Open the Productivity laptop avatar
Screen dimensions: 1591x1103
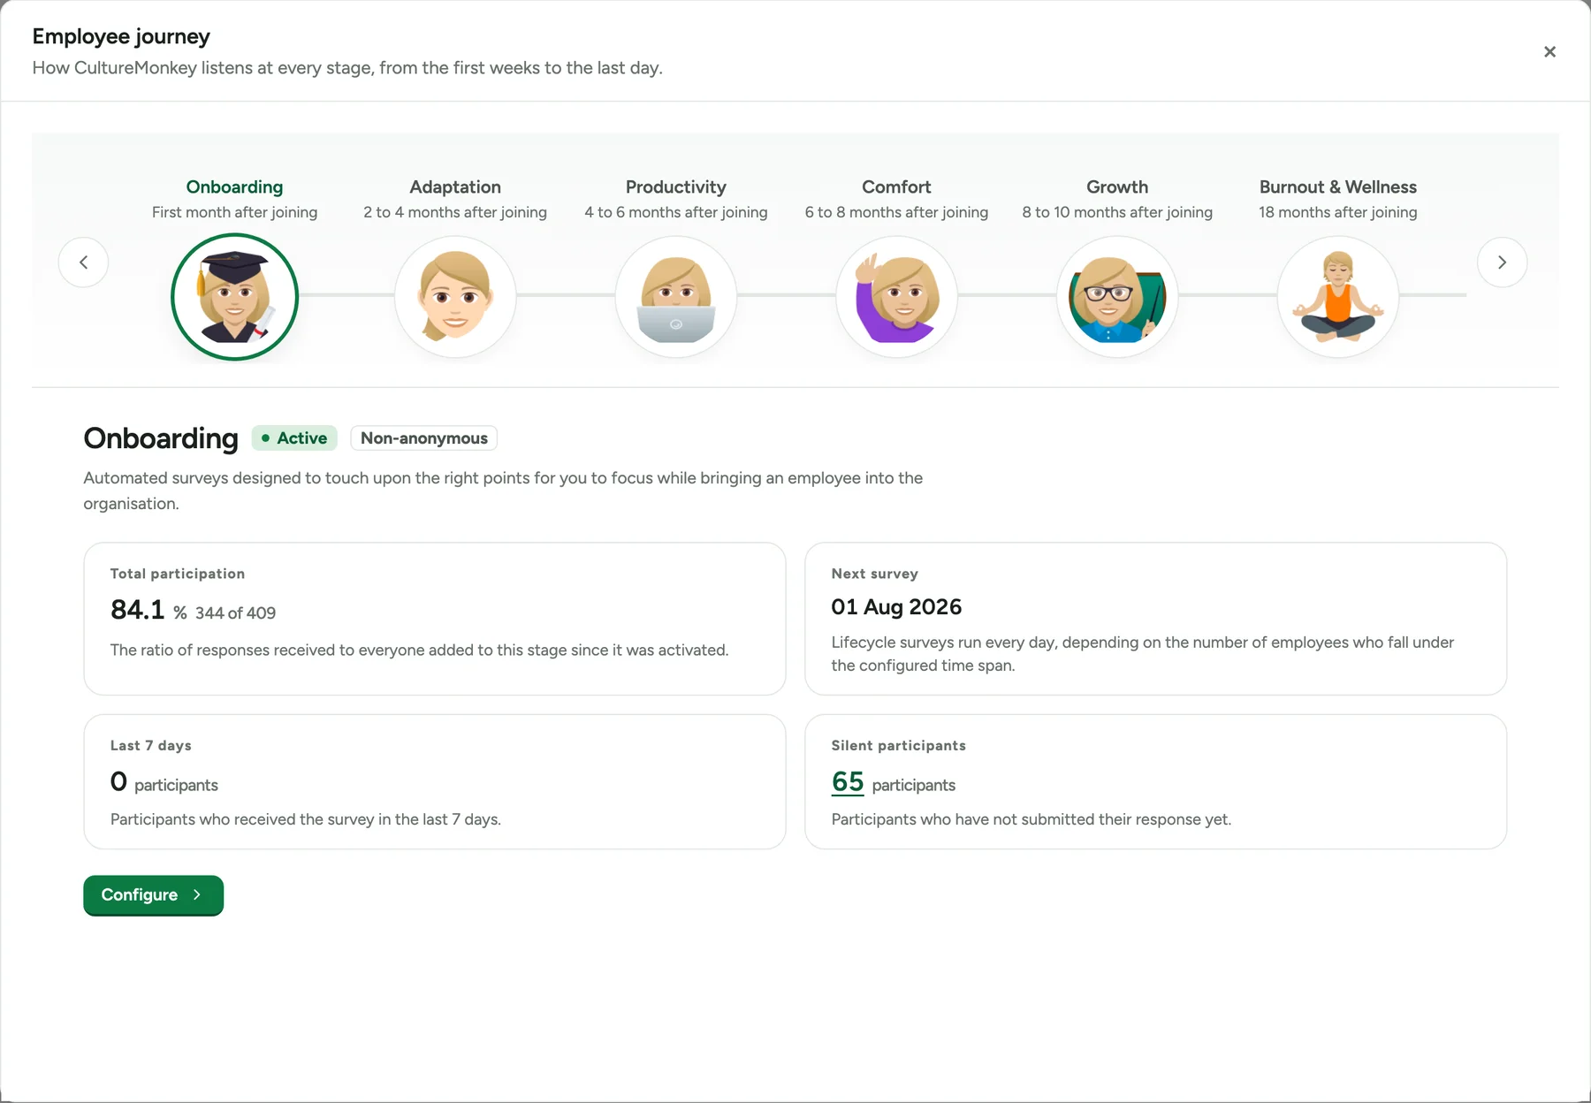tap(676, 297)
